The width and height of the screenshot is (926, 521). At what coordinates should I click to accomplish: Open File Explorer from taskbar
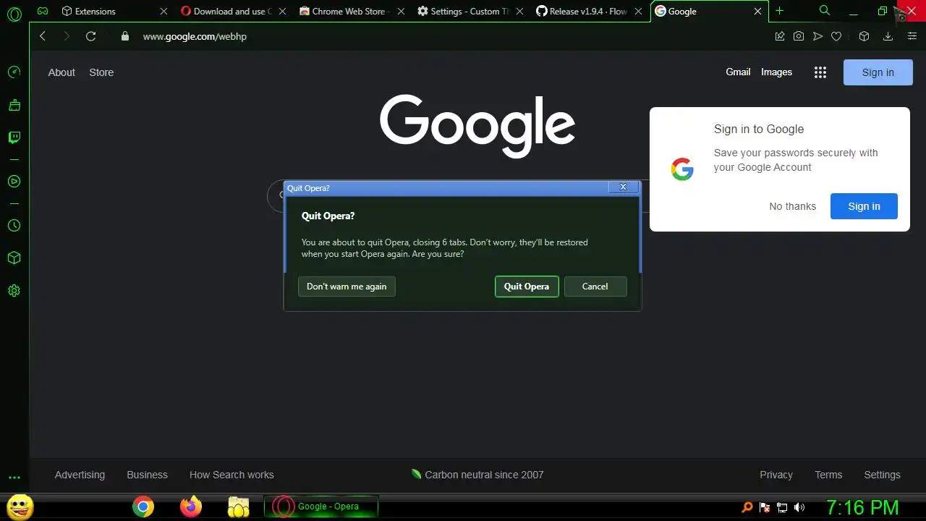(x=239, y=507)
